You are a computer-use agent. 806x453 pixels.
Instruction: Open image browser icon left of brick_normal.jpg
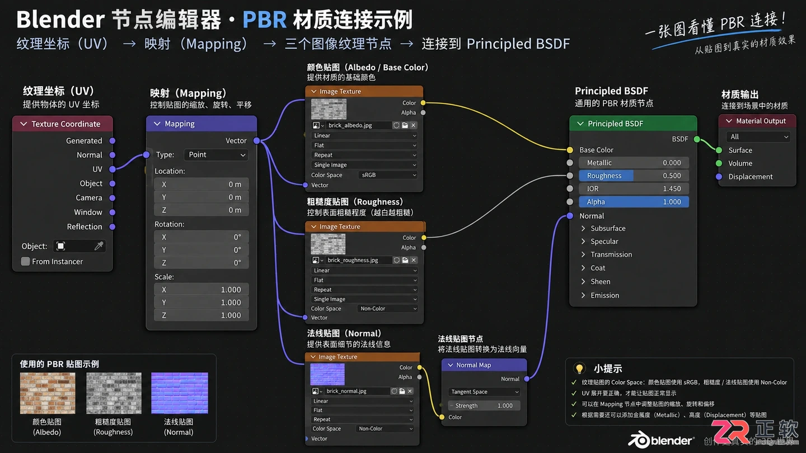point(316,391)
